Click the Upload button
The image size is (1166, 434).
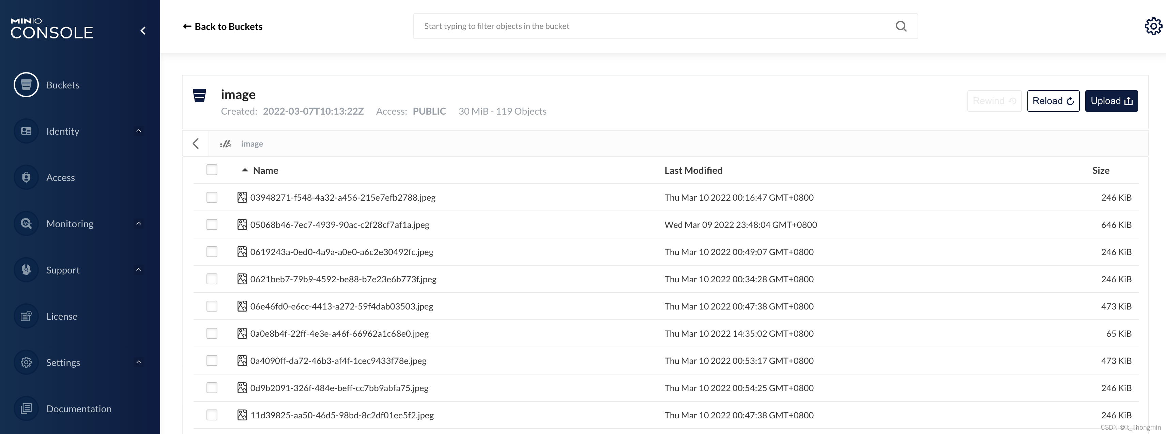(1111, 101)
